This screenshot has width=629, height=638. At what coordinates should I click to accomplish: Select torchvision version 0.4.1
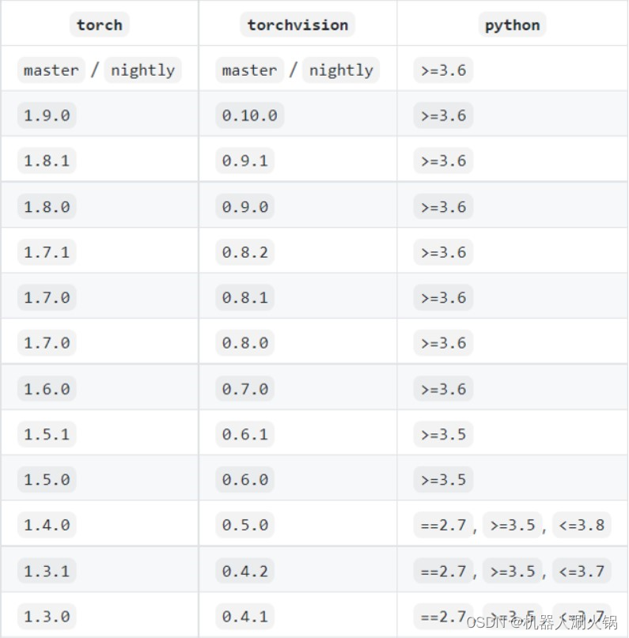[x=244, y=617]
